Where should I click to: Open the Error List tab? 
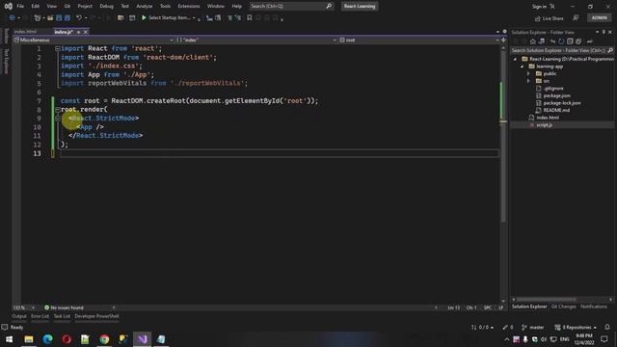click(40, 316)
